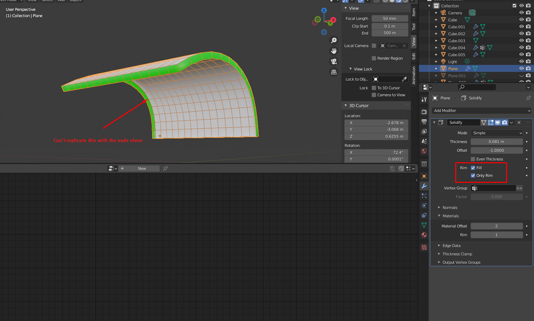Screen dimensions: 534x321
Task: Click the camera data icon beside Camera
Action: (x=472, y=13)
